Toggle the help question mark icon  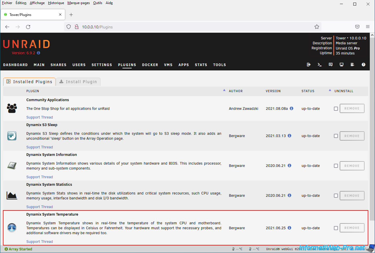click(363, 65)
